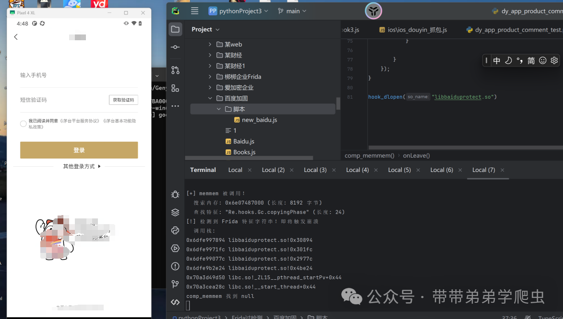
Task: Expand the 某web folder
Action: 210,45
